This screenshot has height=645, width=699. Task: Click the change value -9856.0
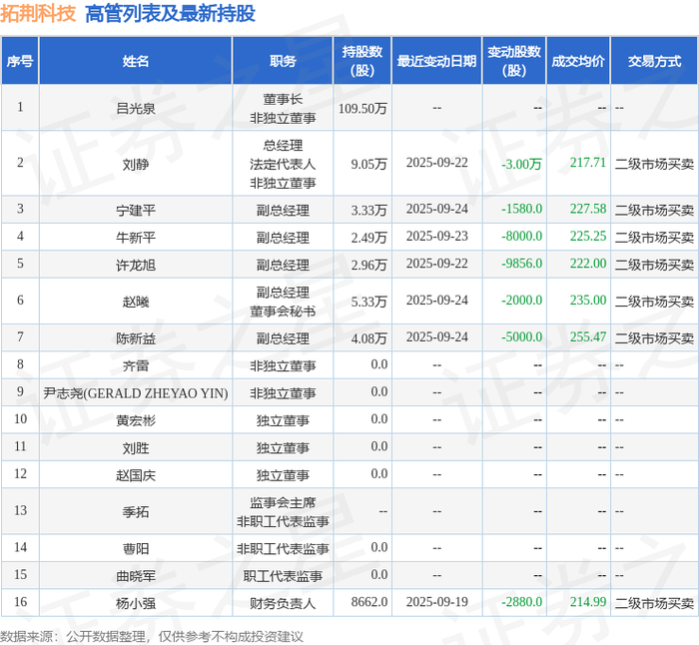pos(521,264)
